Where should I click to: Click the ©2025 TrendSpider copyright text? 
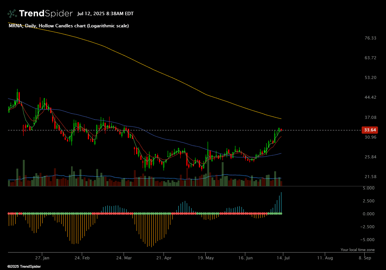coord(24,266)
